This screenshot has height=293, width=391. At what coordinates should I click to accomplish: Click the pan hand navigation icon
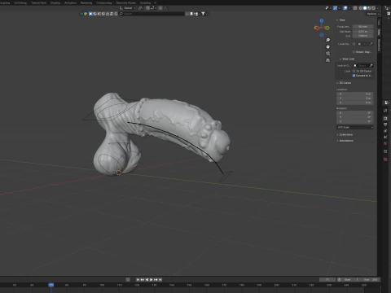coord(328,46)
